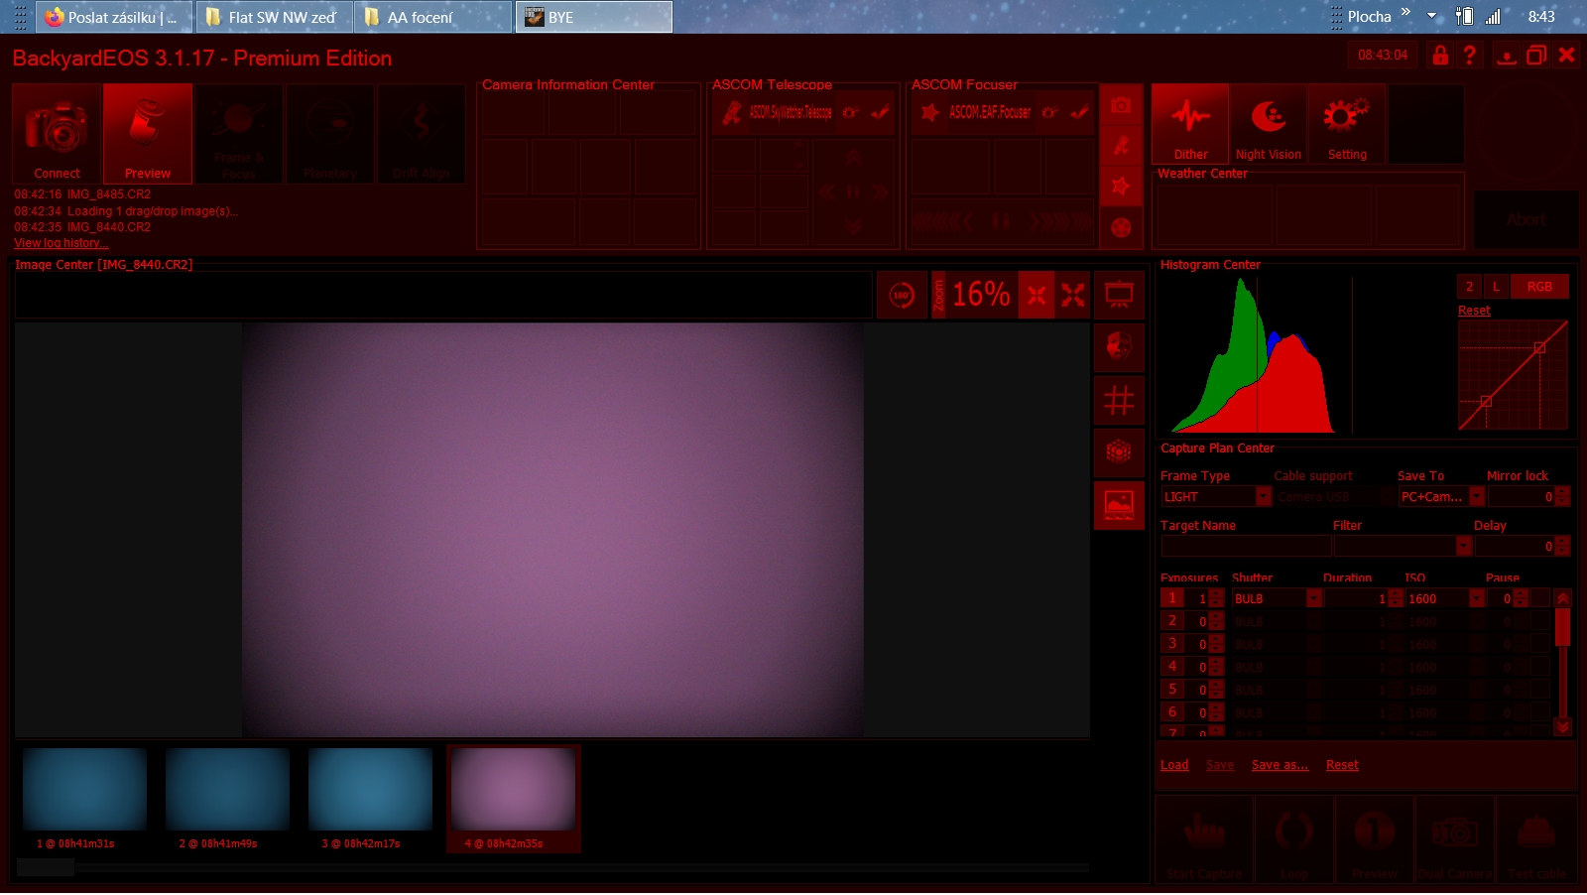
Task: Tick the checkbox at end of row 1
Action: [1540, 598]
